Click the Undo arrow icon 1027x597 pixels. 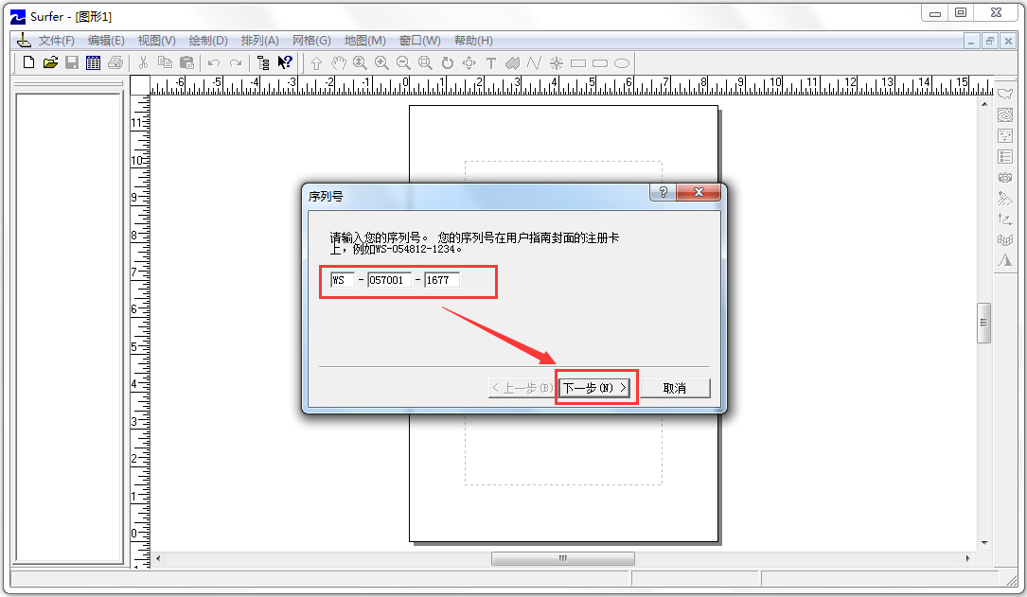214,62
